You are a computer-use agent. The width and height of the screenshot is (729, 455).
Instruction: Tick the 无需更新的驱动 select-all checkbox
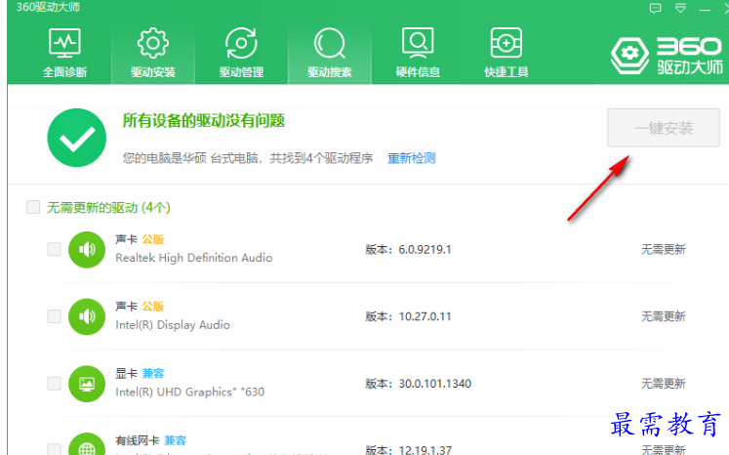pos(33,207)
